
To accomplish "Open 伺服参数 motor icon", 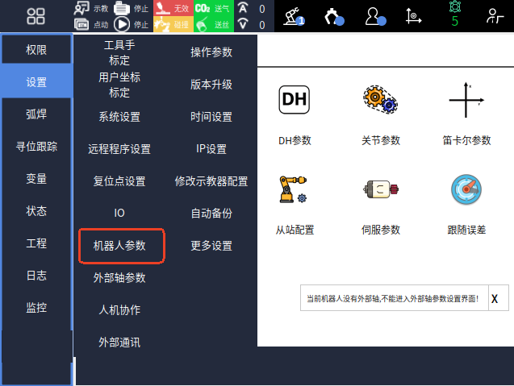I will pyautogui.click(x=380, y=190).
